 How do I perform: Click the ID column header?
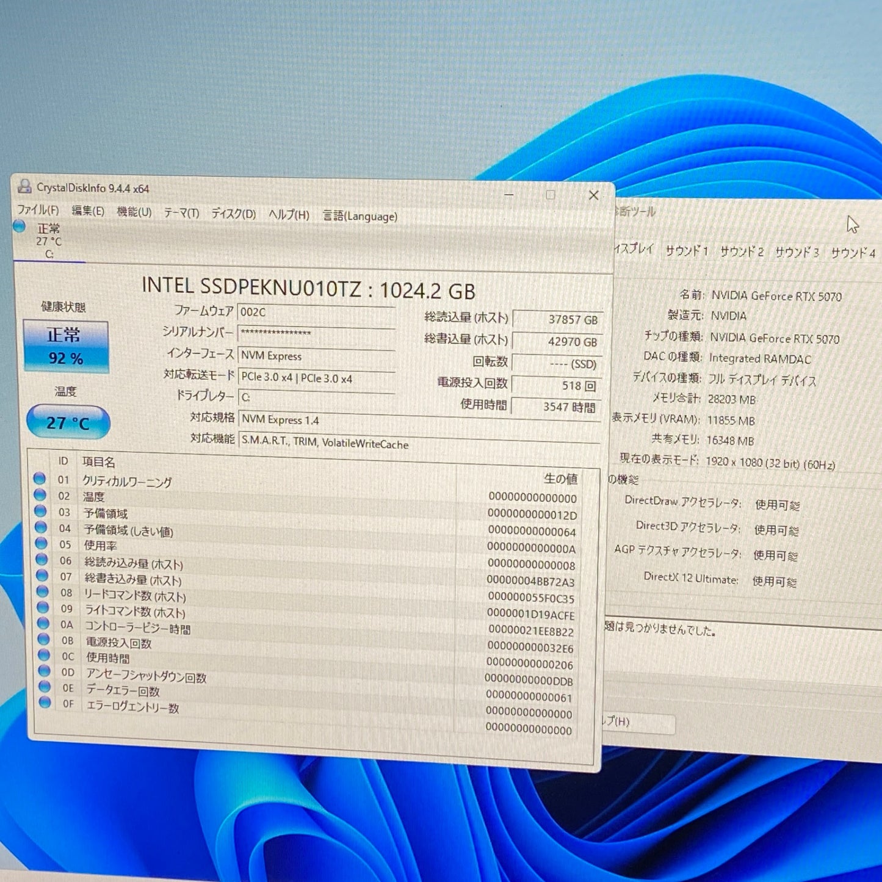63,461
